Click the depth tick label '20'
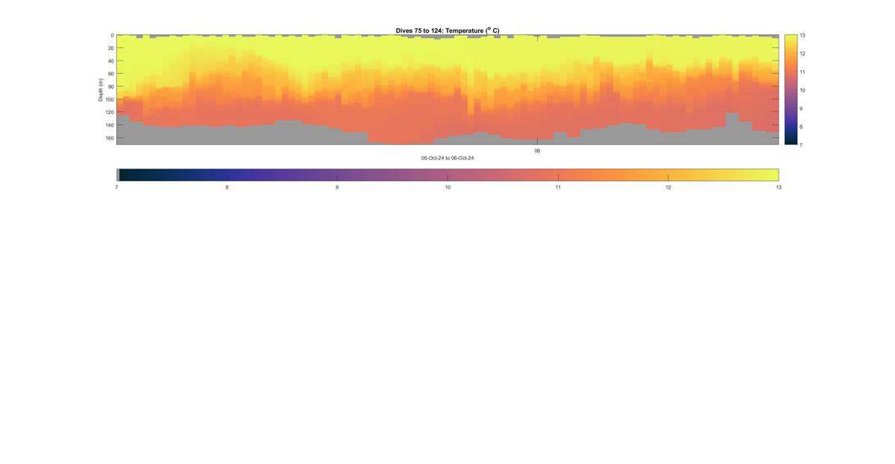 110,48
